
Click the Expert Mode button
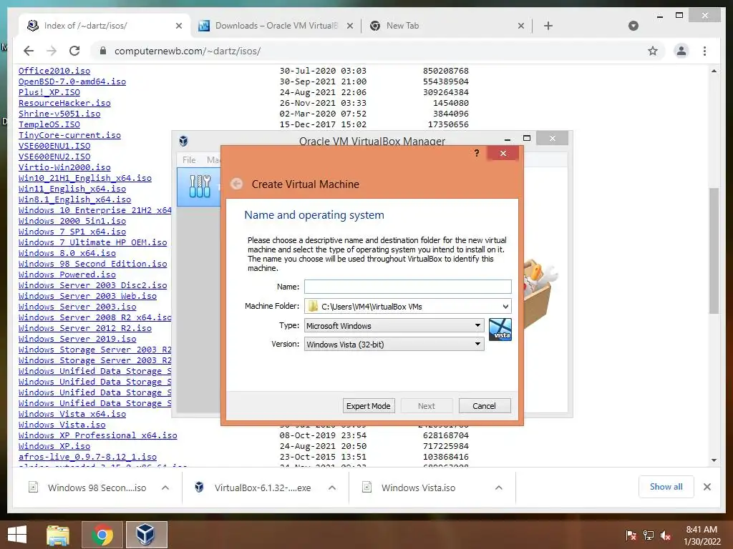click(x=369, y=406)
